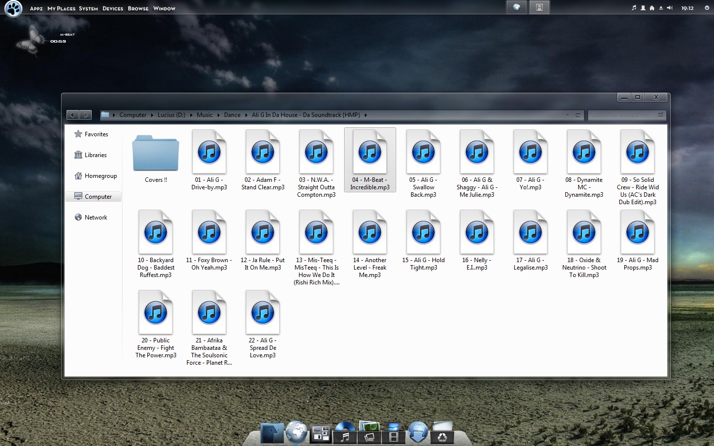The height and width of the screenshot is (446, 714).
Task: Click the paw start orb
Action: click(x=13, y=8)
